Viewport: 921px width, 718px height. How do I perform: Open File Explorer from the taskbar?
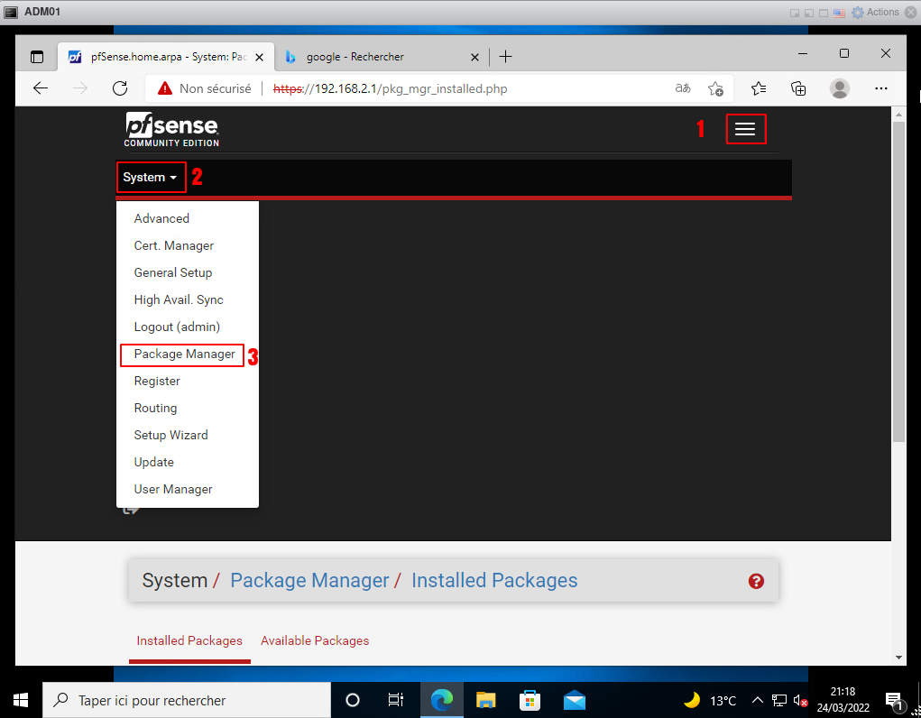(486, 700)
